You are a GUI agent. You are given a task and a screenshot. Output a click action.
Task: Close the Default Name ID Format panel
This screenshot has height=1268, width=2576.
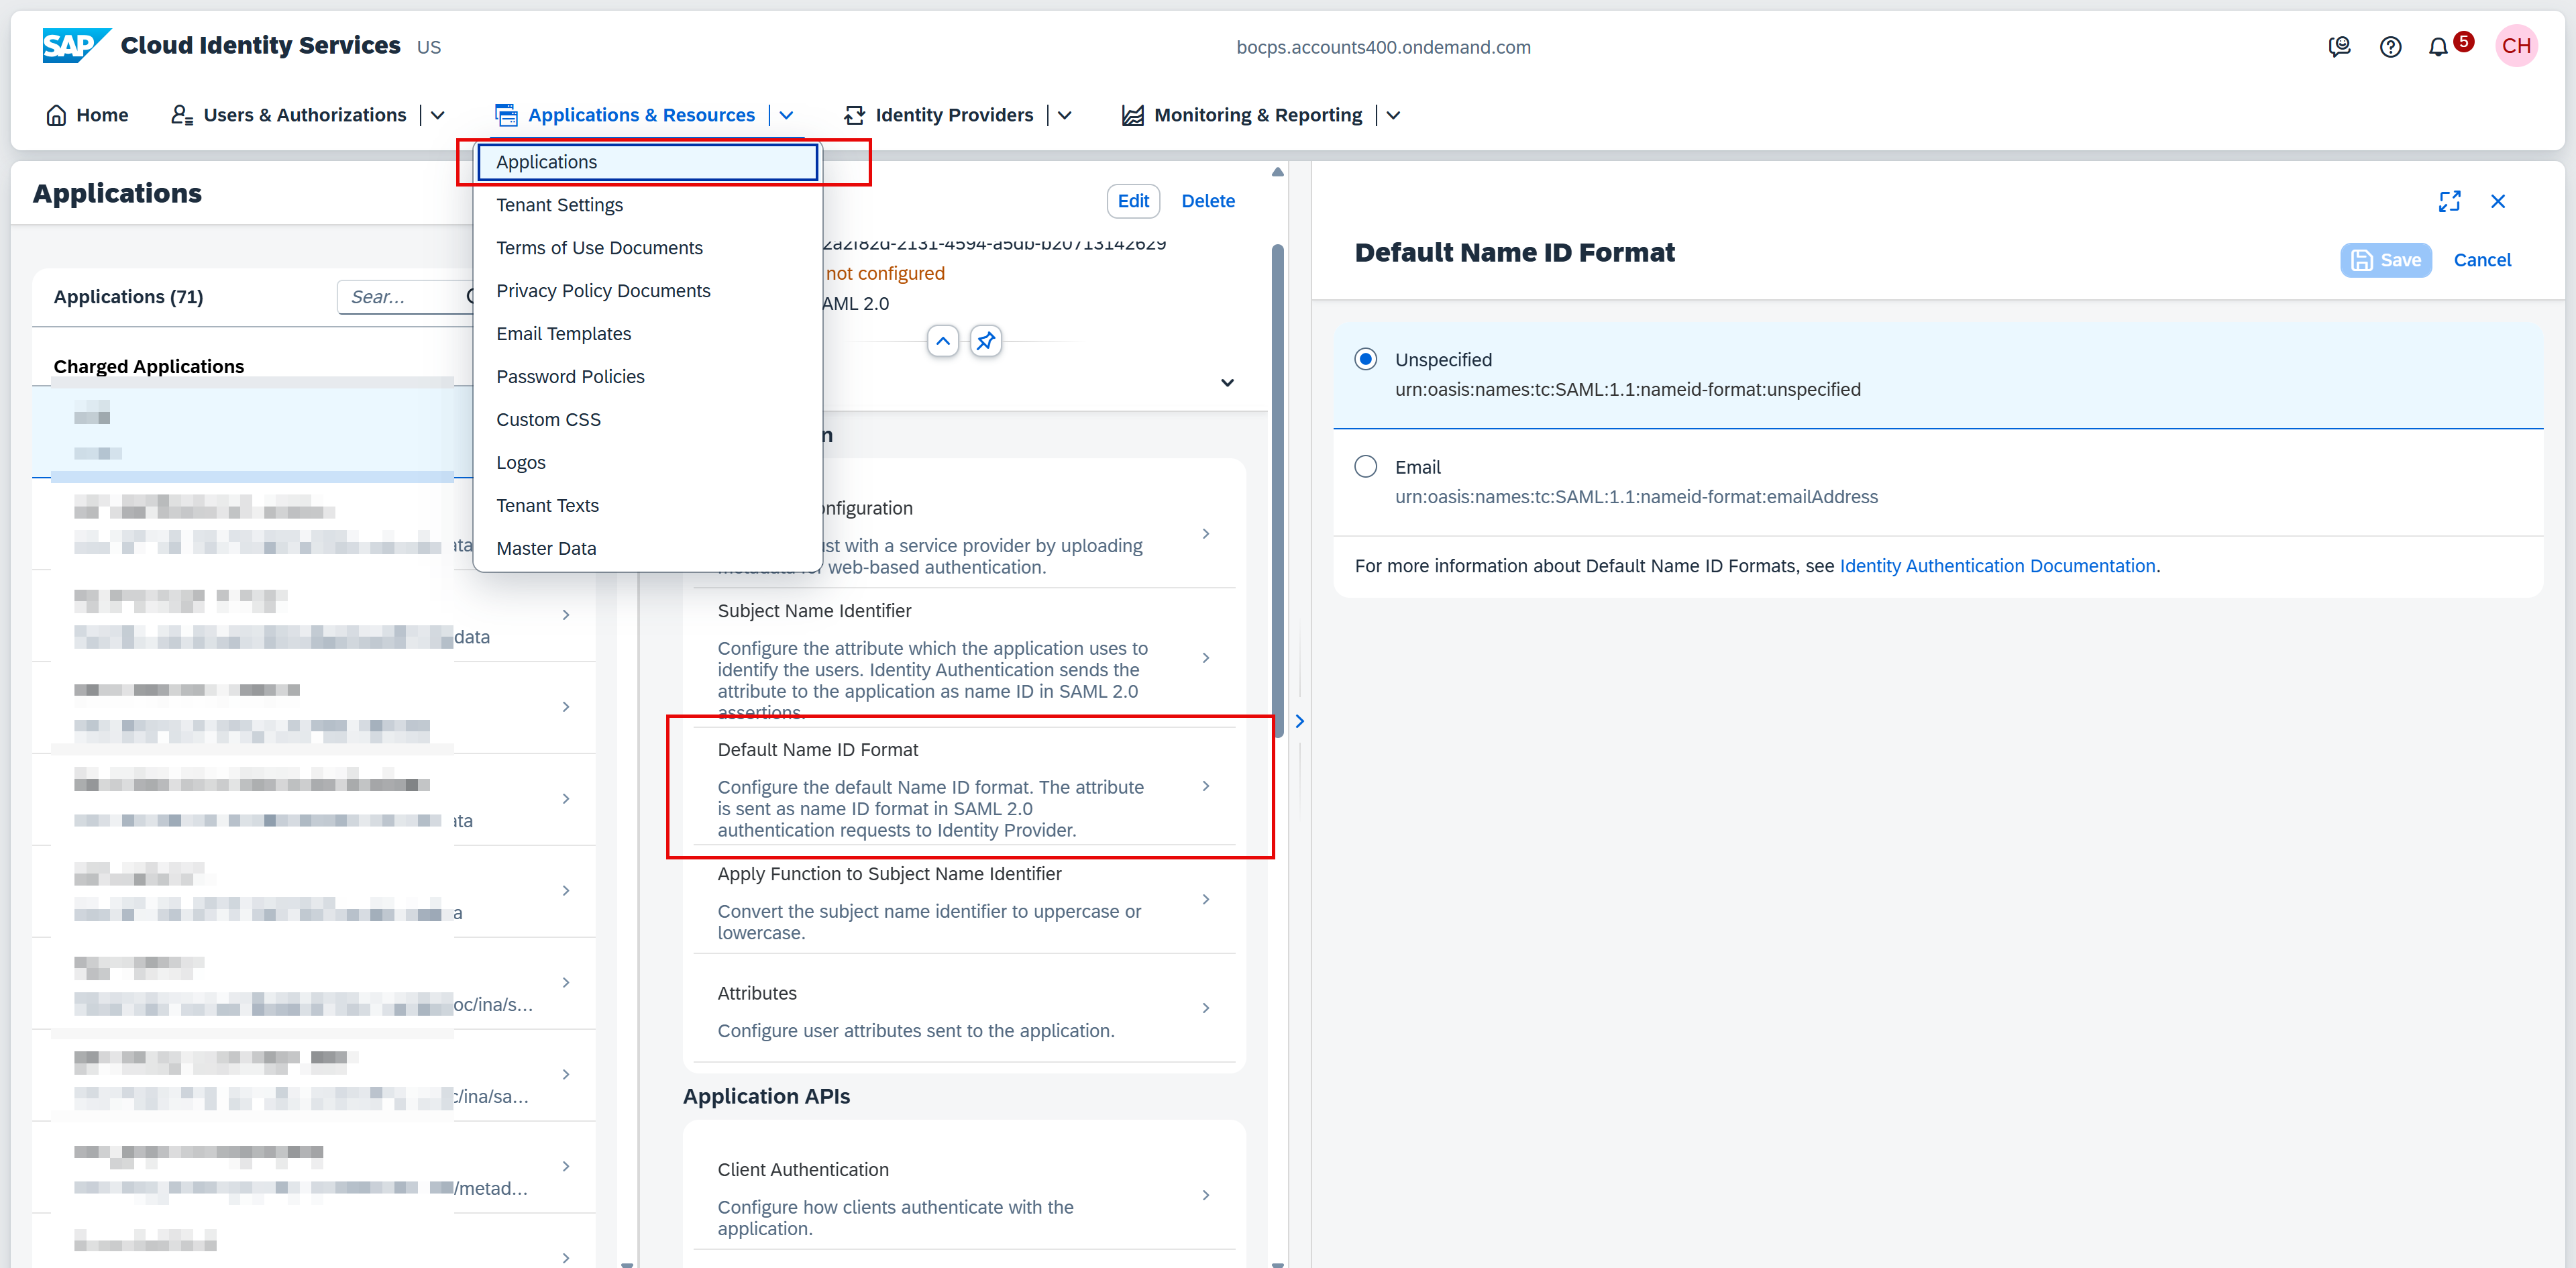2498,201
